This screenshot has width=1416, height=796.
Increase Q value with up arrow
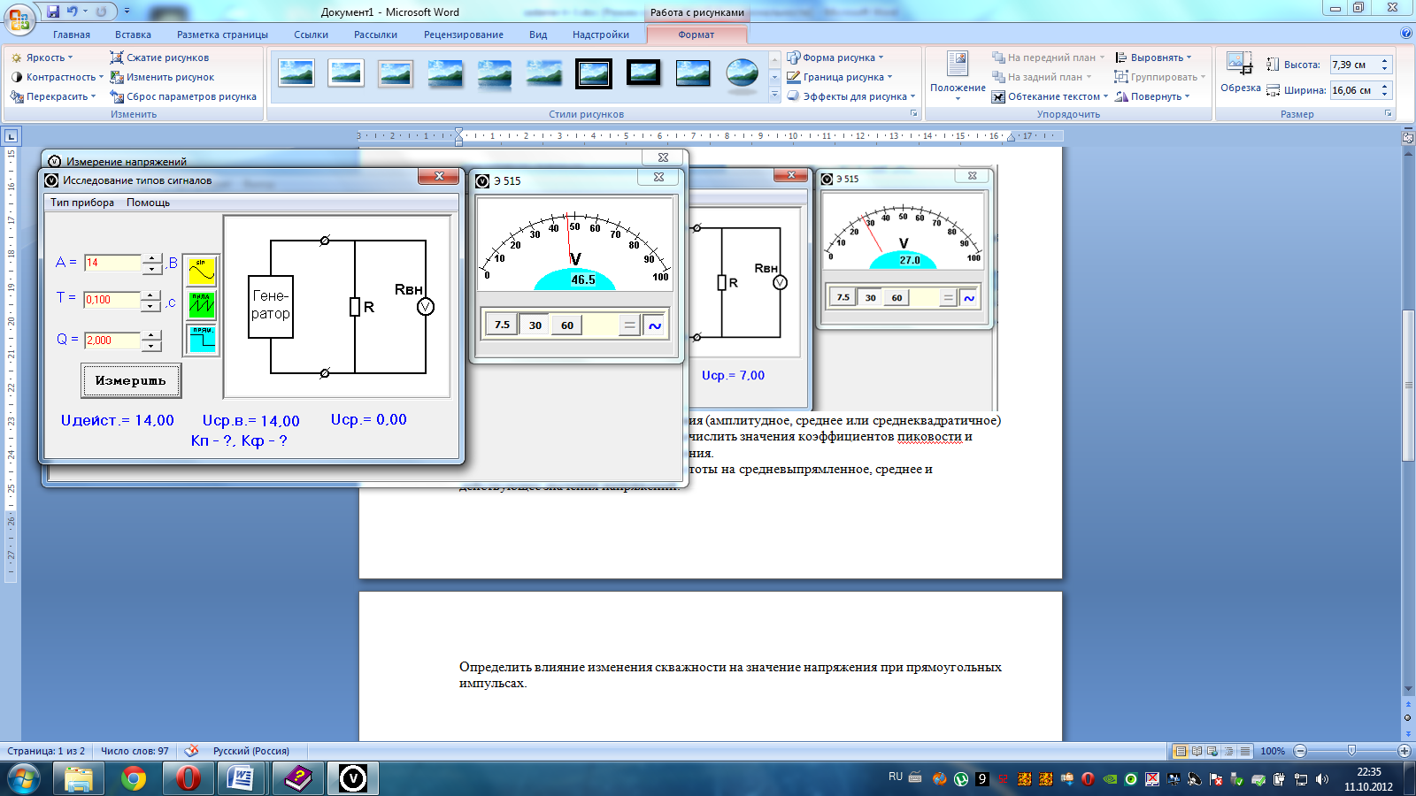click(152, 335)
